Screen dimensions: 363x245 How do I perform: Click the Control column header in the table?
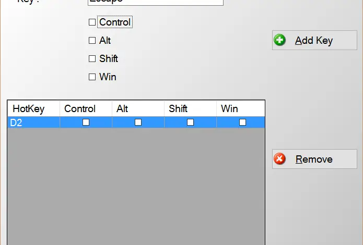pos(86,109)
